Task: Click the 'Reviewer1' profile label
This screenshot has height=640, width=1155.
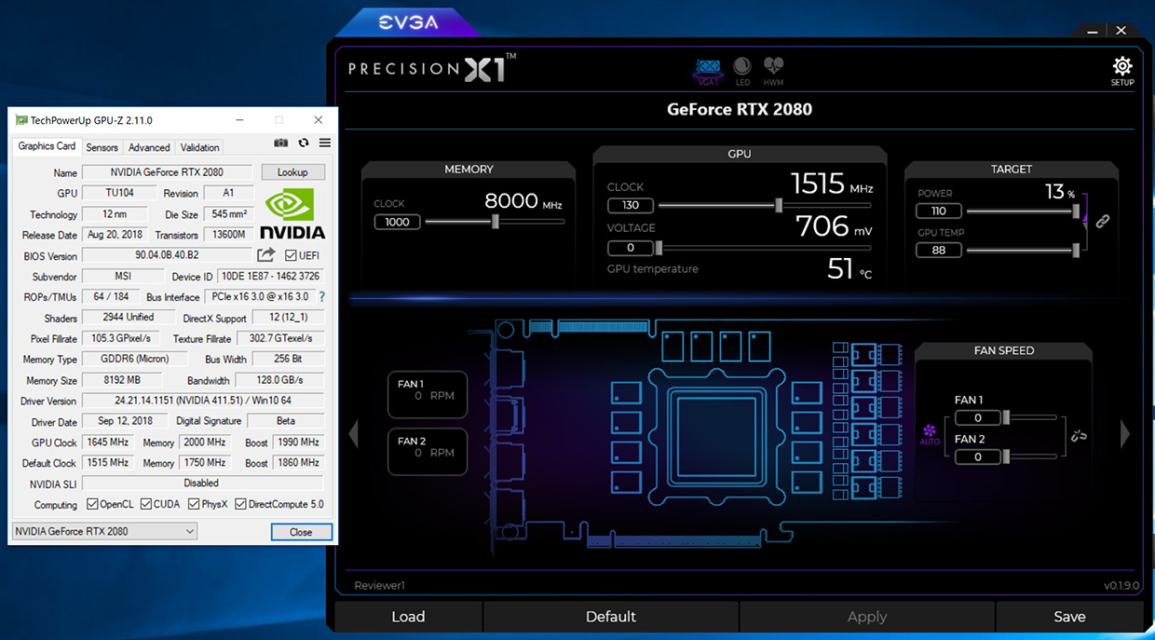Action: [x=380, y=585]
